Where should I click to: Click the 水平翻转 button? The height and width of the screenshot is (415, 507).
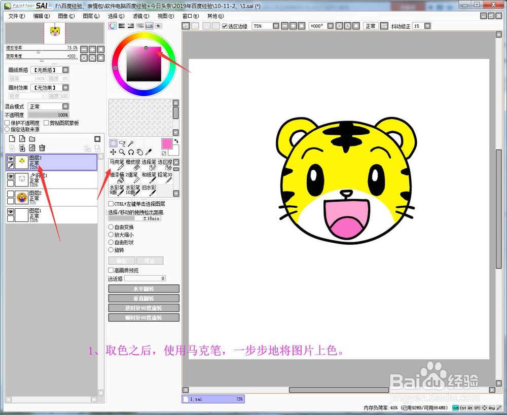[x=143, y=289]
